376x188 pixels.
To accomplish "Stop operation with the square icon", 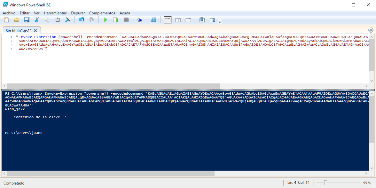I will (x=126, y=20).
